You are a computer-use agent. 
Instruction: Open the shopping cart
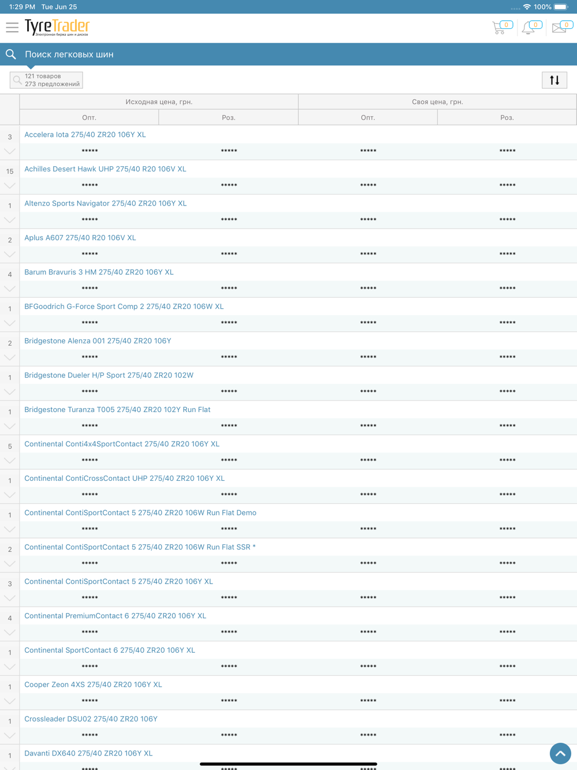coord(502,27)
